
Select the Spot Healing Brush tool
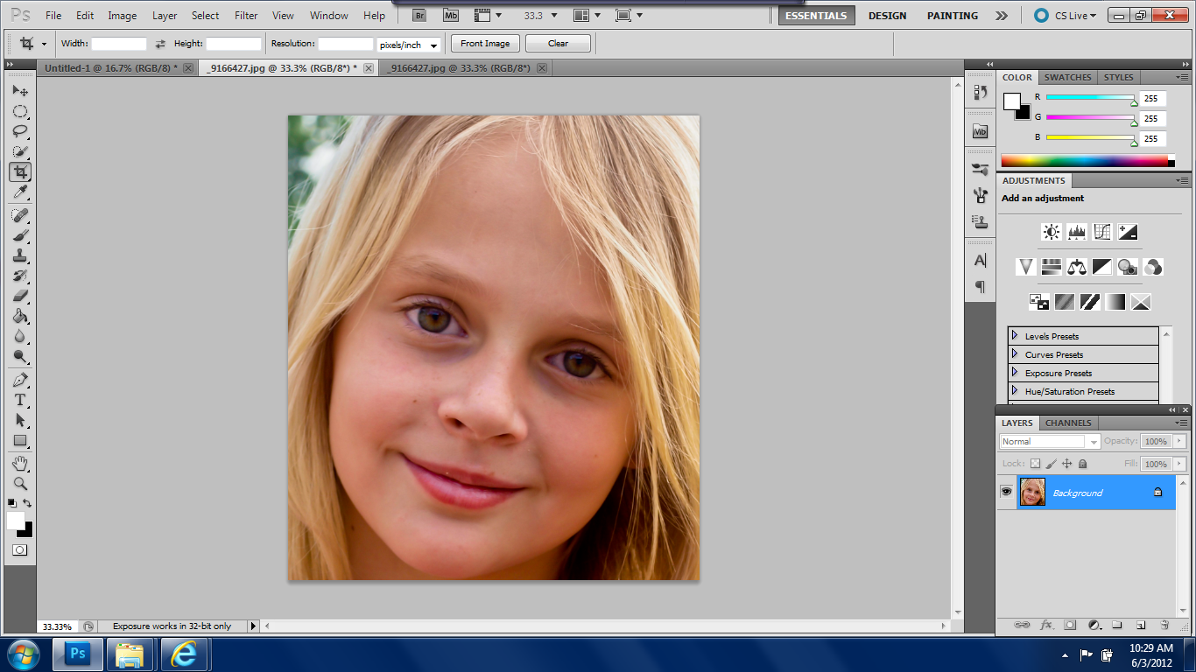pyautogui.click(x=20, y=215)
